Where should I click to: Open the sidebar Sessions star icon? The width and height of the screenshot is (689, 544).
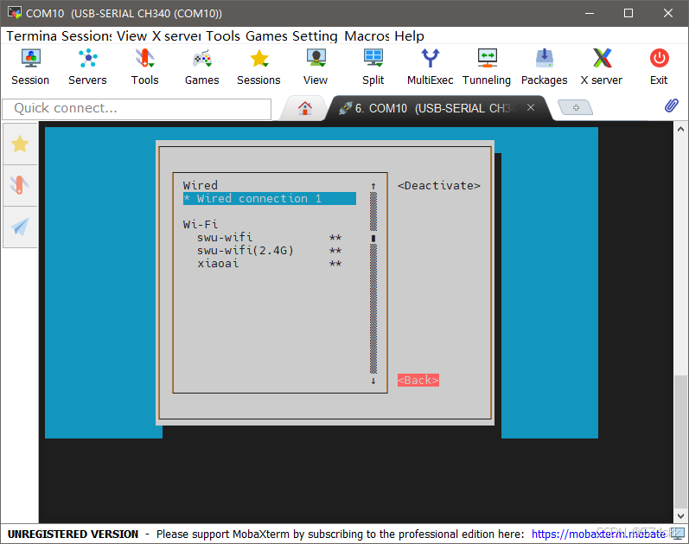(20, 144)
